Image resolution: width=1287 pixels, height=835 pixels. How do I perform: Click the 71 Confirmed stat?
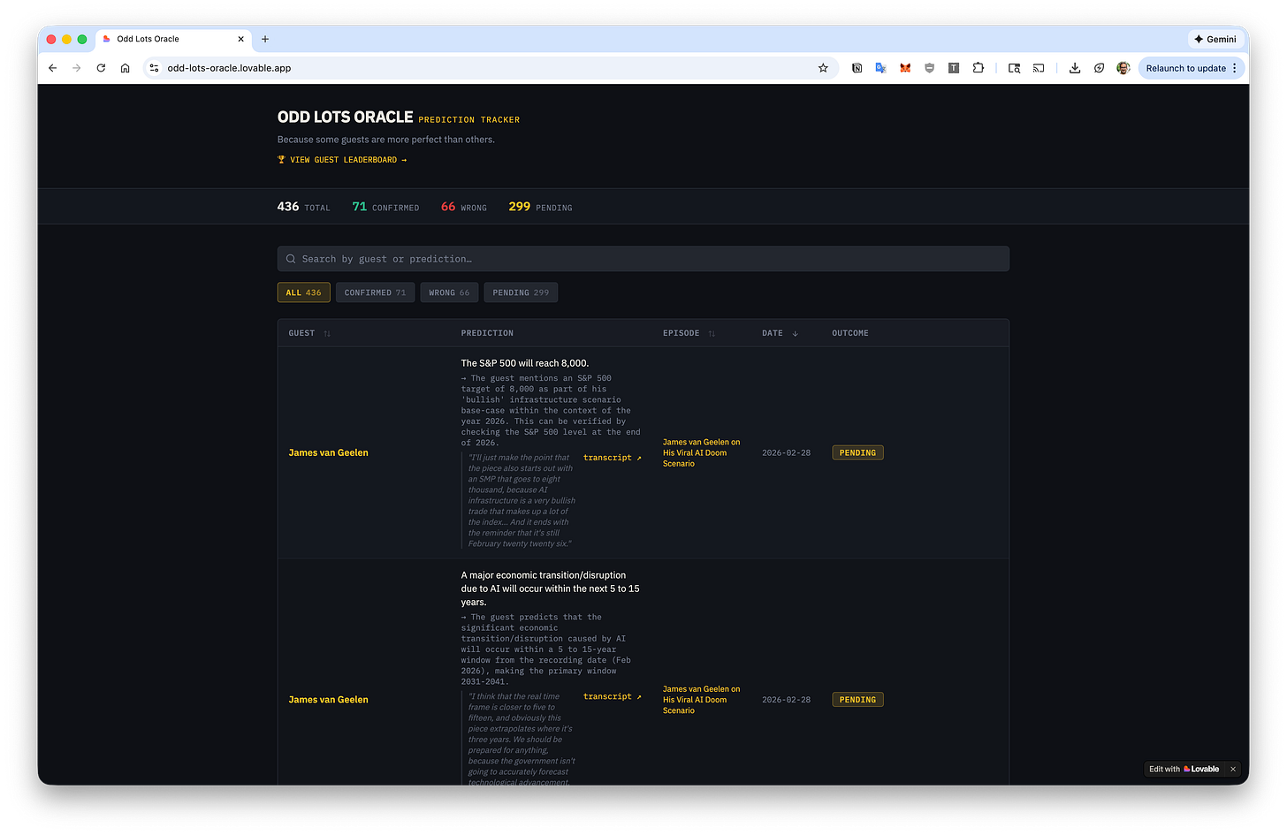pos(385,207)
